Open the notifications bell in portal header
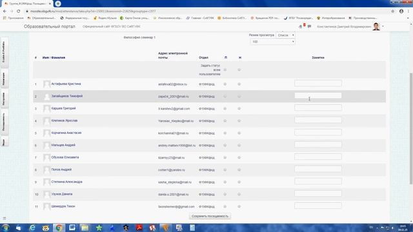Screen dimensions: 413x232 [301, 26]
